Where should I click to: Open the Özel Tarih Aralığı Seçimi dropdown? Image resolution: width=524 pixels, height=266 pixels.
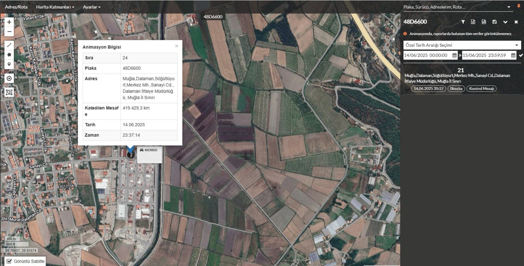462,45
